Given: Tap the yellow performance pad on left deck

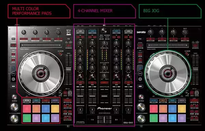Looking at the screenshot, I should (x=55, y=109).
